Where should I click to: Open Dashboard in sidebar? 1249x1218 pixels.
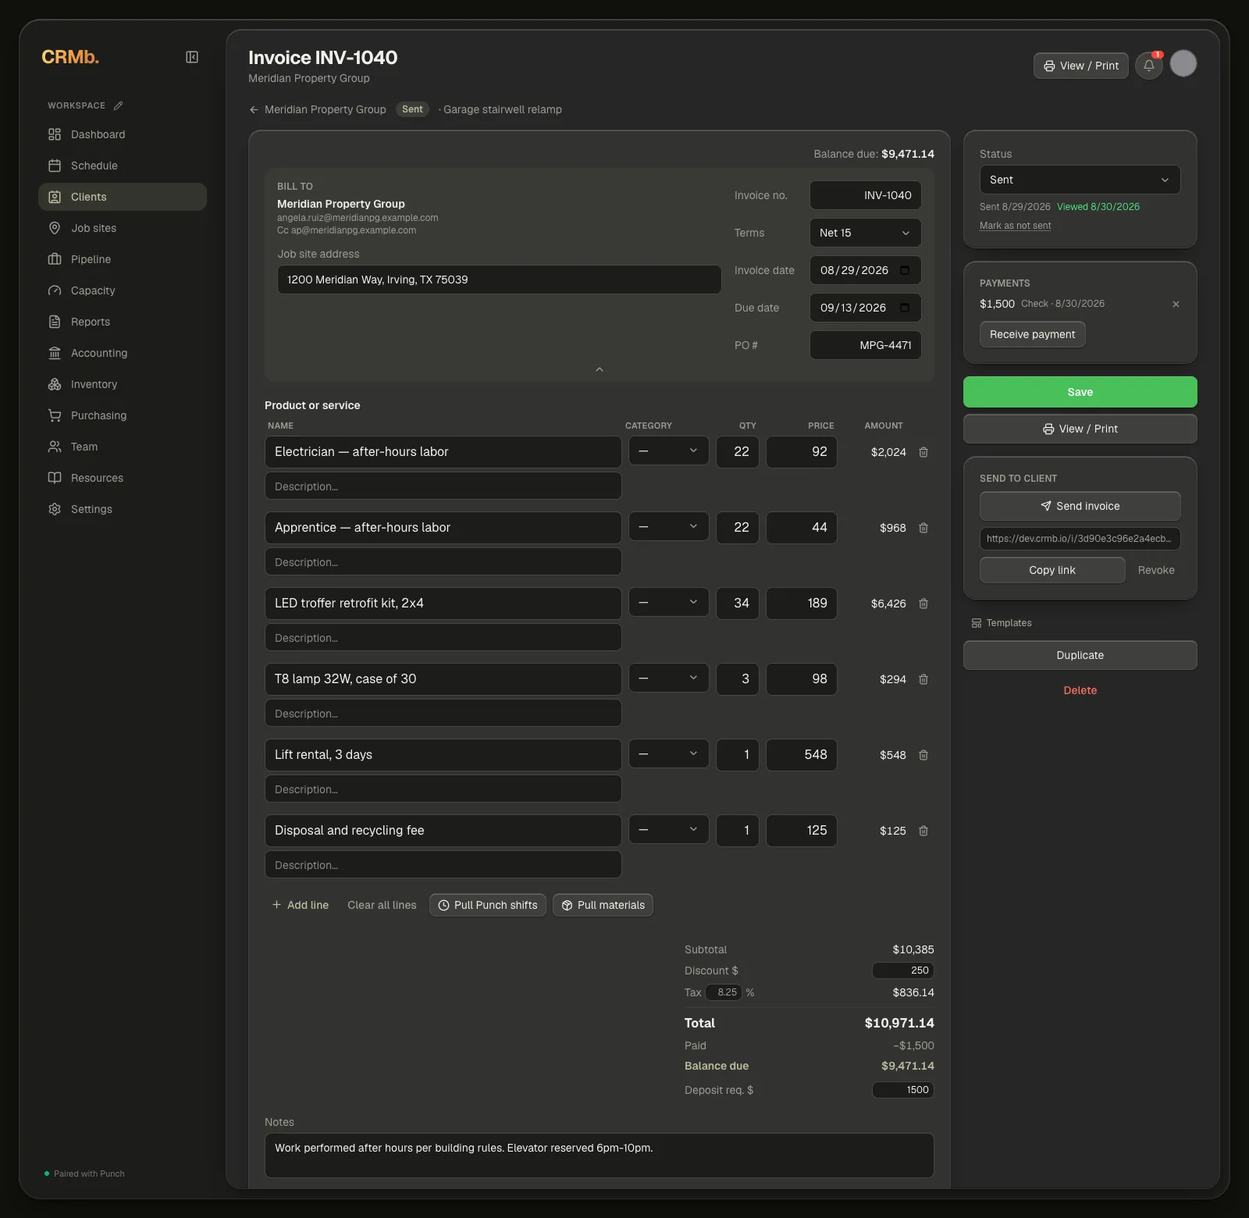[123, 134]
